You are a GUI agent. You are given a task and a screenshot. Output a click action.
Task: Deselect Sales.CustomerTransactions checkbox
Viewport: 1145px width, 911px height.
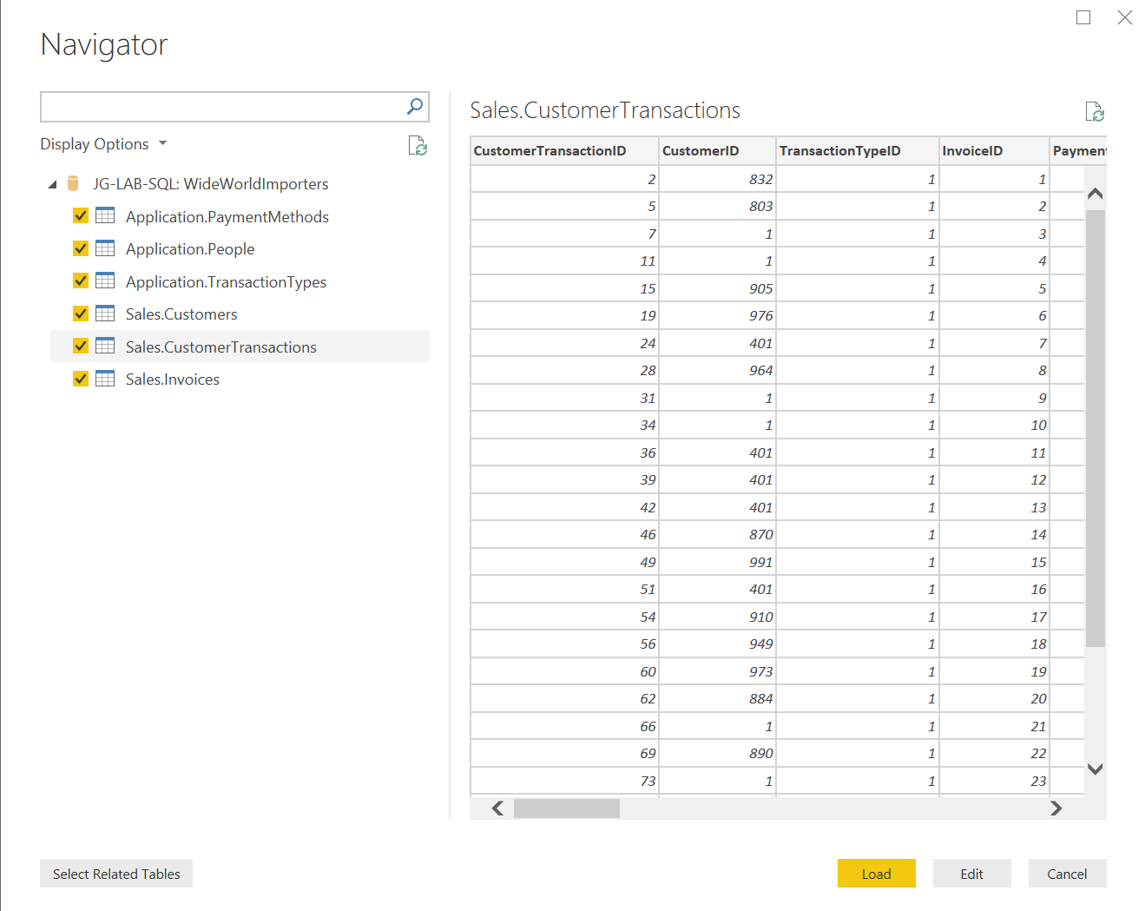click(x=81, y=346)
